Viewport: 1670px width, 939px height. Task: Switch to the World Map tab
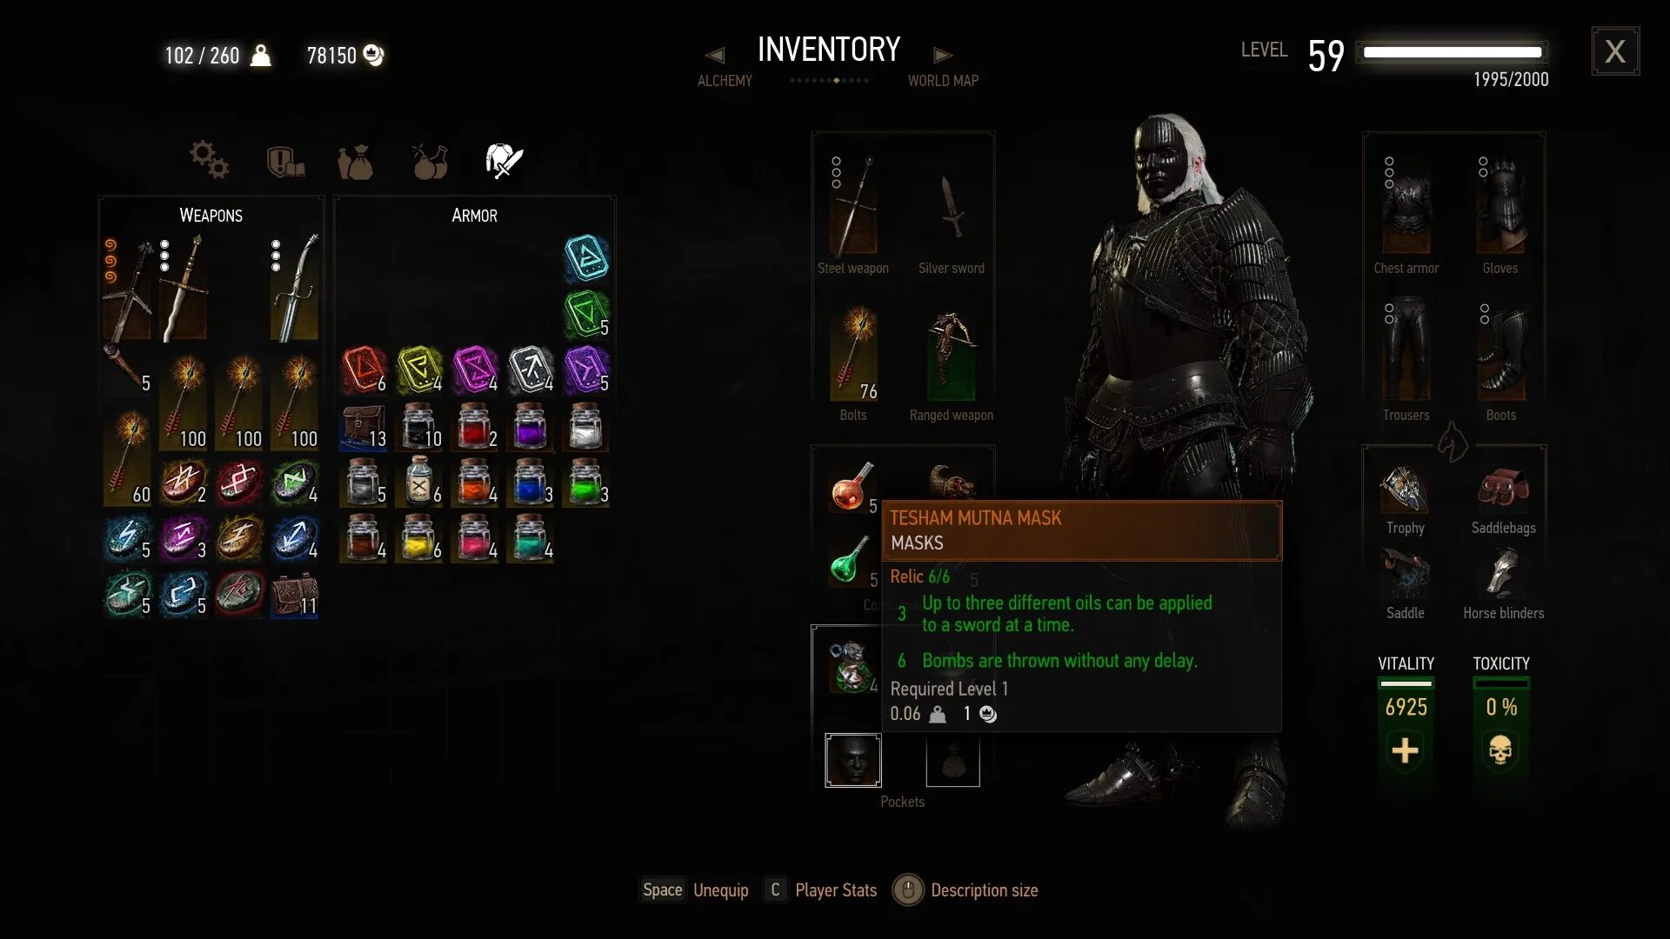(943, 81)
